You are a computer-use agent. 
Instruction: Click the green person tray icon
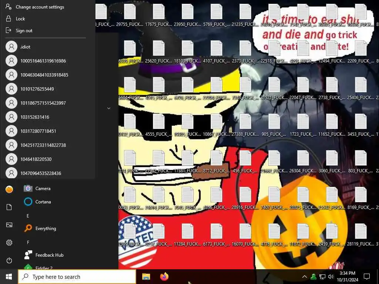[x=313, y=277]
